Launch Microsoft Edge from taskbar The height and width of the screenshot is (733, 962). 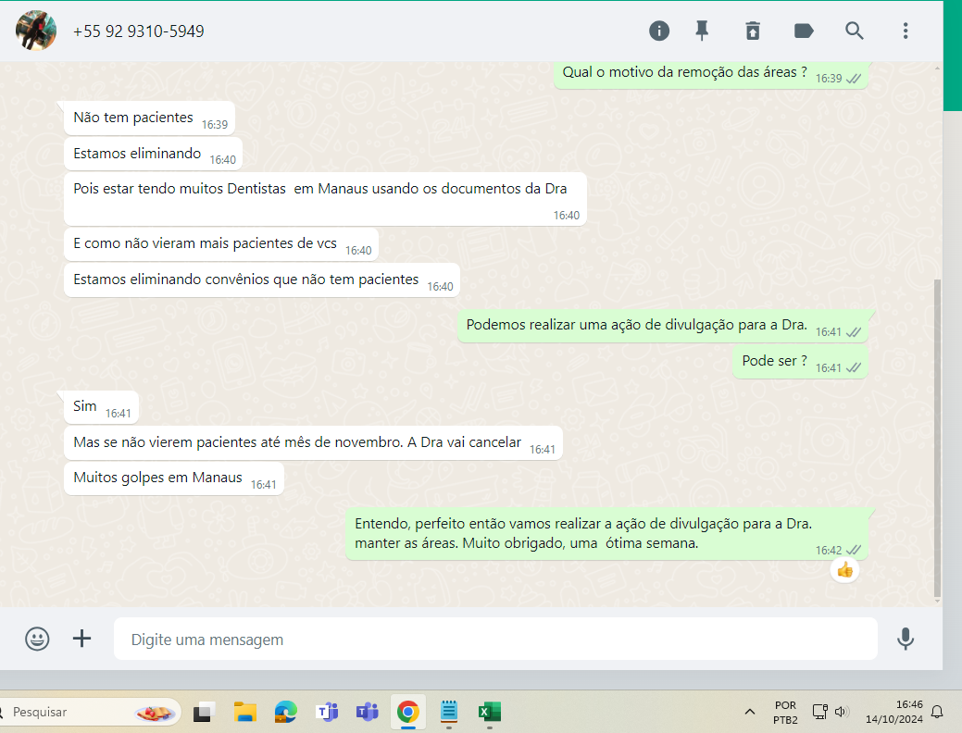click(285, 712)
